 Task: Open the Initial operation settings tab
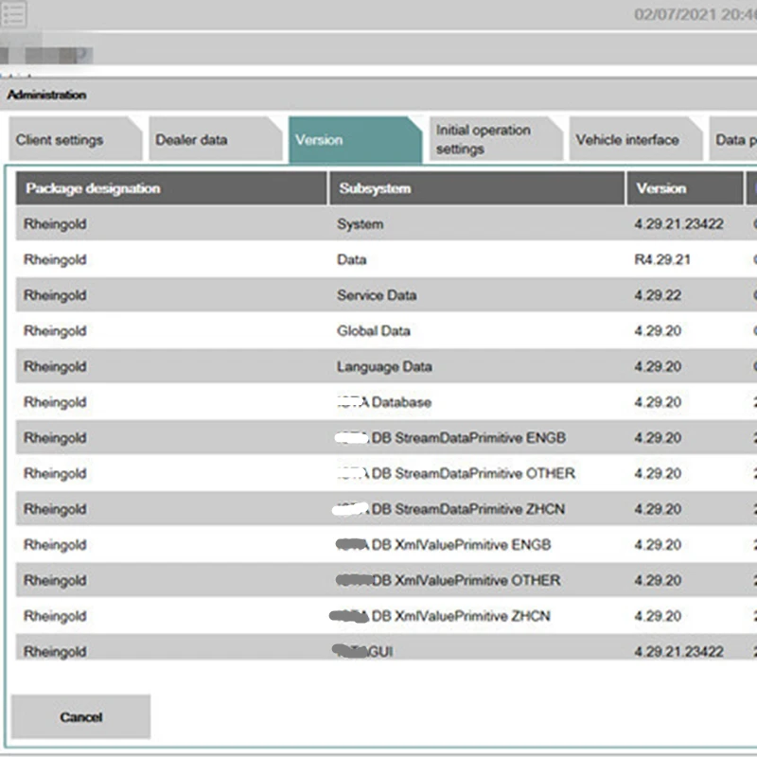496,139
